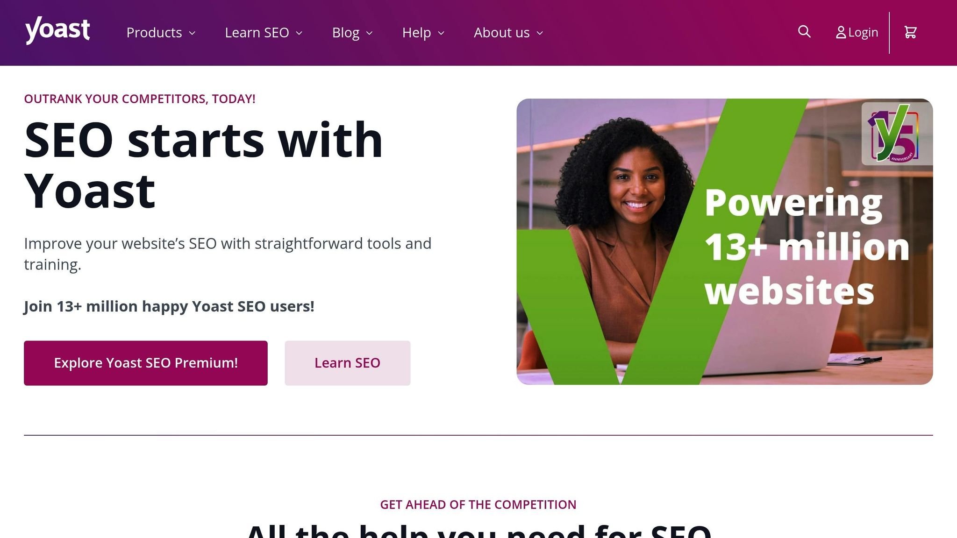Click the Login link
957x538 pixels.
[x=863, y=33]
